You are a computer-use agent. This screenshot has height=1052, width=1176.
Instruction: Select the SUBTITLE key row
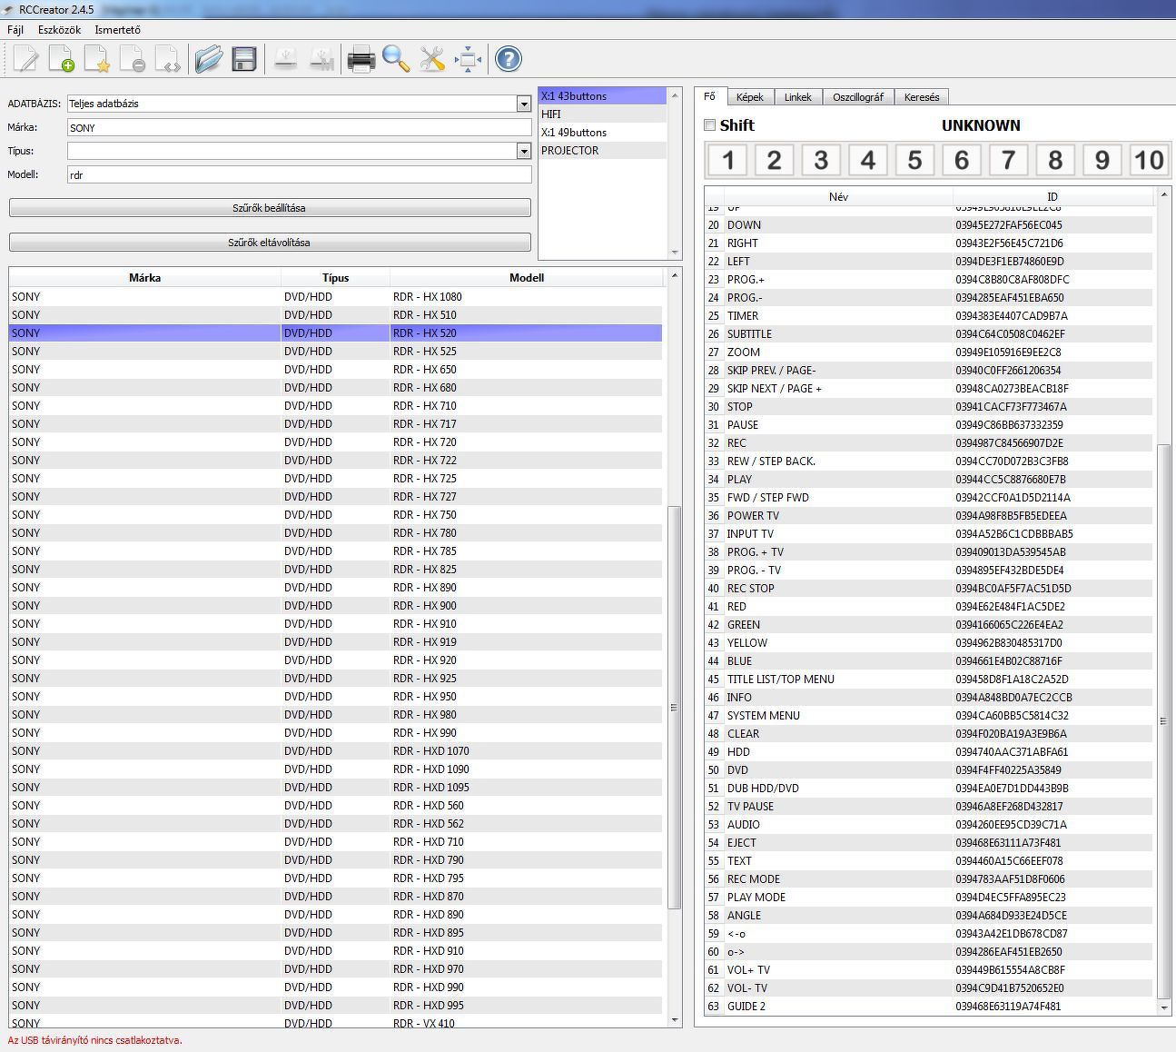point(929,334)
